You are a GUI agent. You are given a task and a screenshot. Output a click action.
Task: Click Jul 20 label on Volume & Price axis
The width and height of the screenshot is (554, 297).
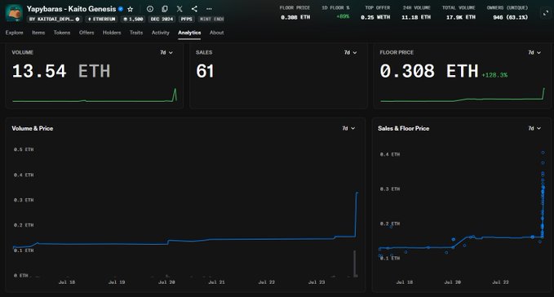tap(166, 282)
